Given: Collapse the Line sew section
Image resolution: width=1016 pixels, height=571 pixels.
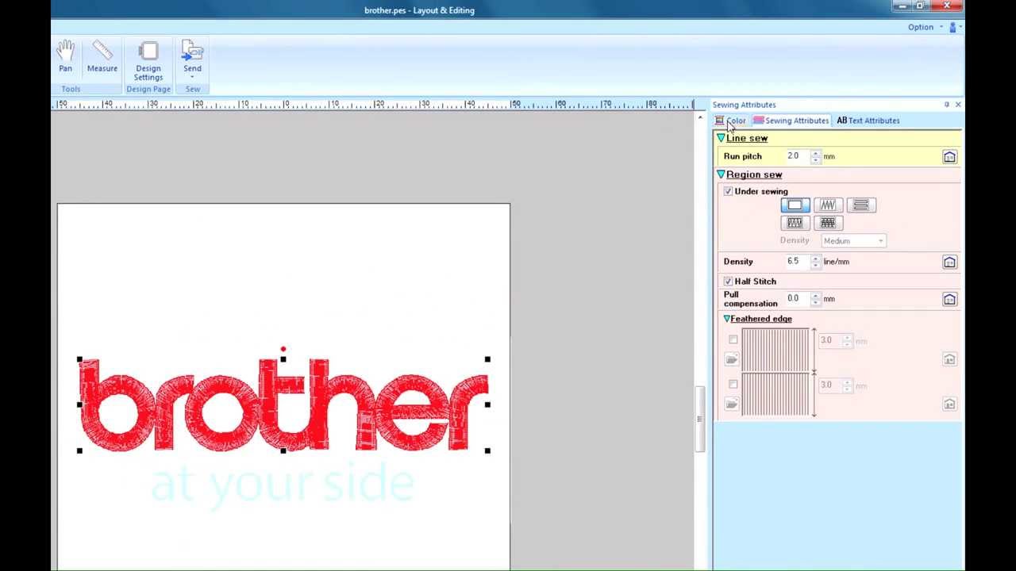Looking at the screenshot, I should pyautogui.click(x=721, y=138).
